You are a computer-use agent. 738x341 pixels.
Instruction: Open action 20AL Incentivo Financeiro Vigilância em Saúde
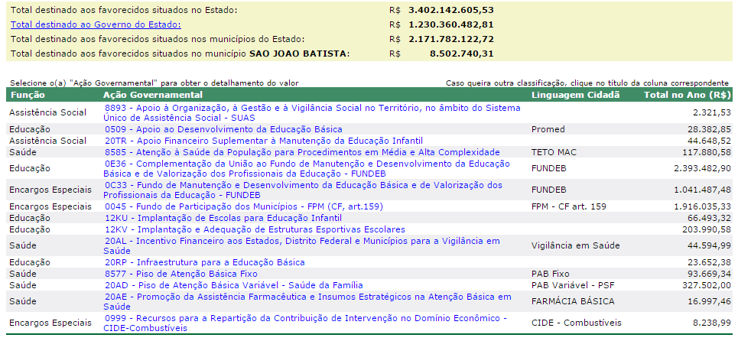tap(301, 245)
